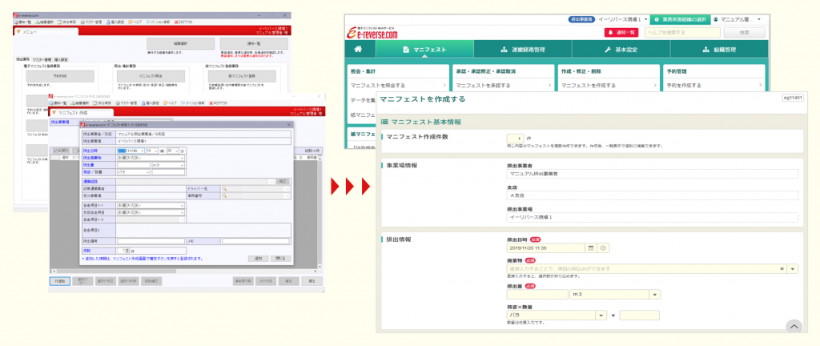Expand the 廃棄物 dropdown arrow

coord(793,269)
